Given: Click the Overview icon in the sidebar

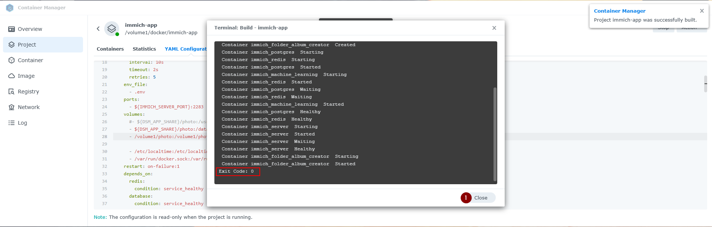Looking at the screenshot, I should click(12, 29).
